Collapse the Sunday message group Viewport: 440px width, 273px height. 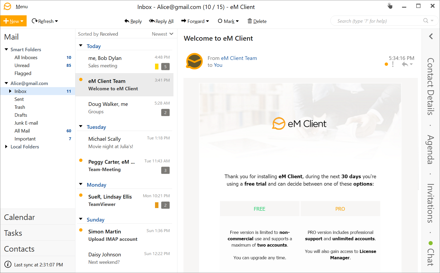point(81,219)
